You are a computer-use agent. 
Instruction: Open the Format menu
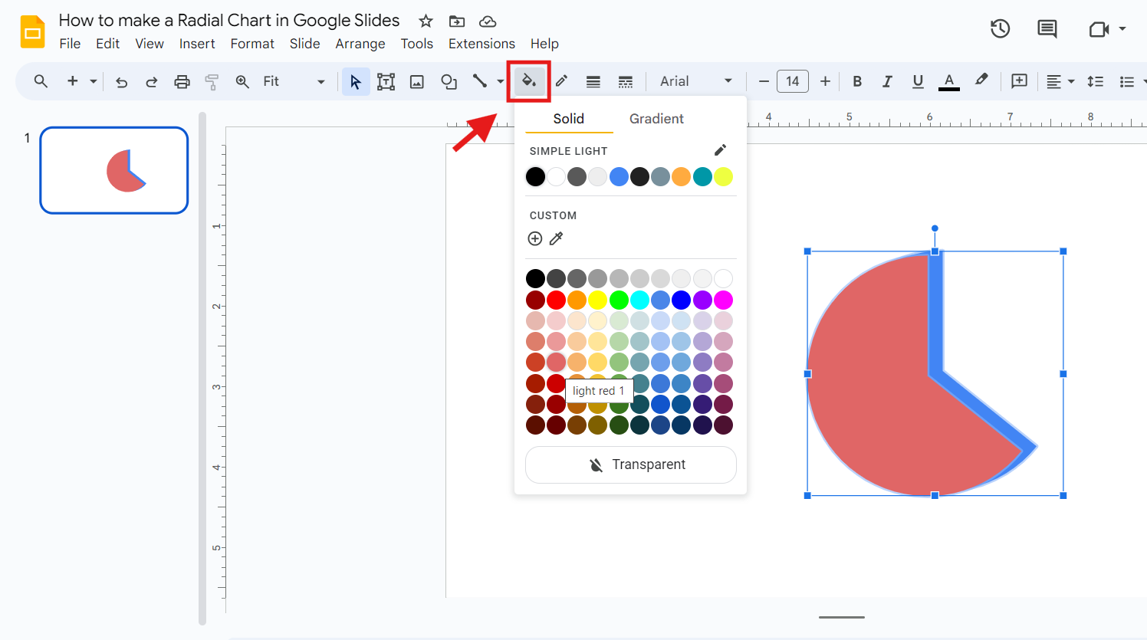point(252,44)
